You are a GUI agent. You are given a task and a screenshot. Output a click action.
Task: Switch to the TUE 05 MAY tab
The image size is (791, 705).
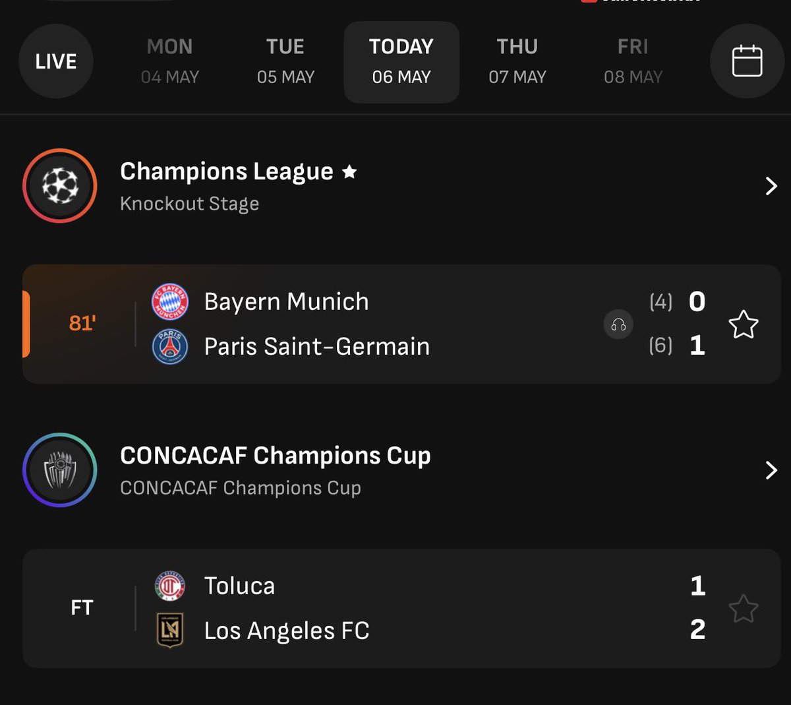[285, 61]
